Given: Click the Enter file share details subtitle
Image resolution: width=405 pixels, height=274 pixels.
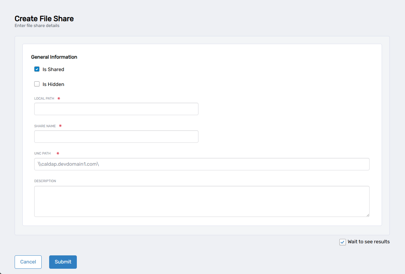Looking at the screenshot, I should (37, 25).
